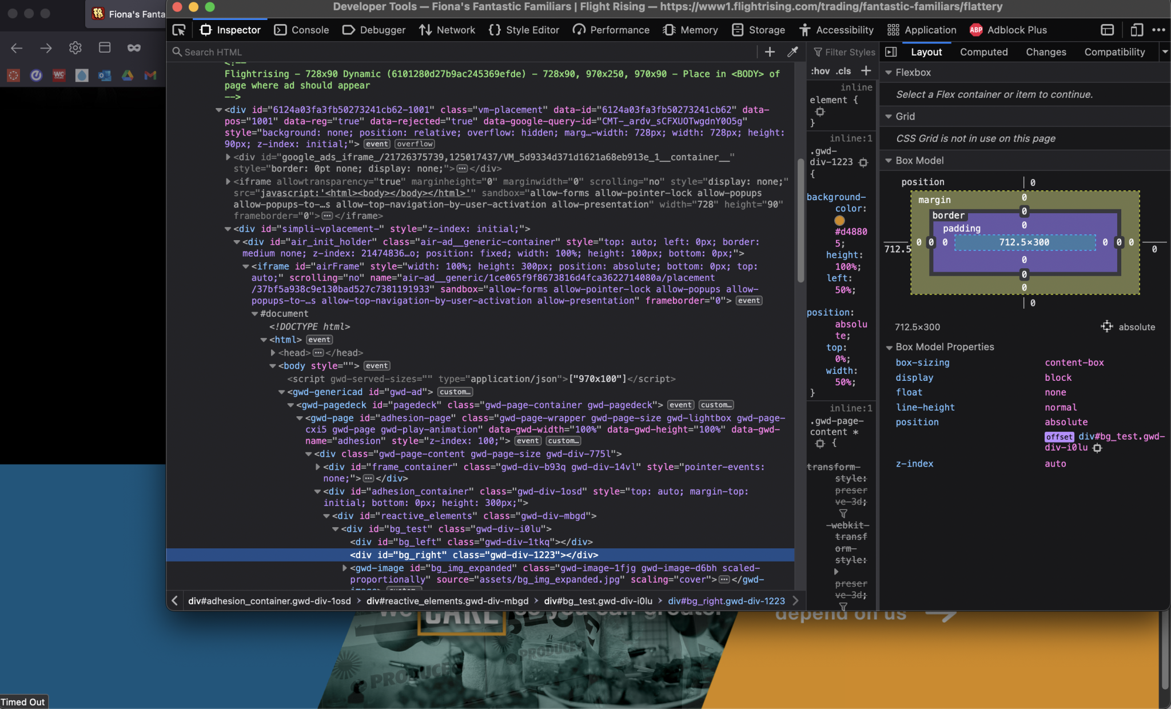Click highlighter icon beside .gwd-div-1223 selector

click(x=863, y=162)
